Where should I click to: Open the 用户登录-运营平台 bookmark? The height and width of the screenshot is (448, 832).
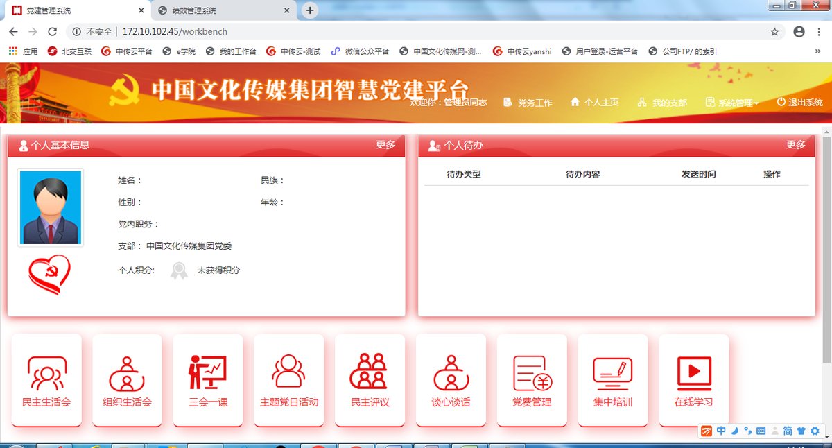coord(600,51)
